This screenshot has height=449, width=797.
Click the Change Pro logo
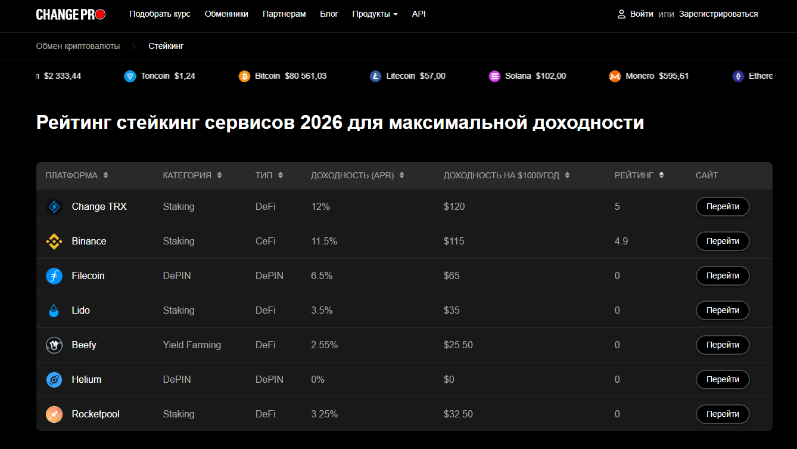[71, 14]
